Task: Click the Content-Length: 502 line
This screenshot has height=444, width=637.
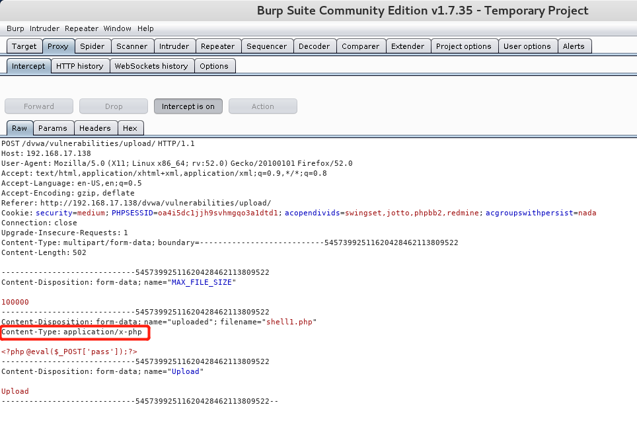Action: coord(44,252)
